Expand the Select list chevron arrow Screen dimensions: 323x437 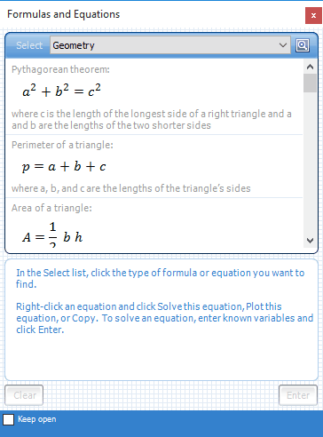pyautogui.click(x=283, y=45)
